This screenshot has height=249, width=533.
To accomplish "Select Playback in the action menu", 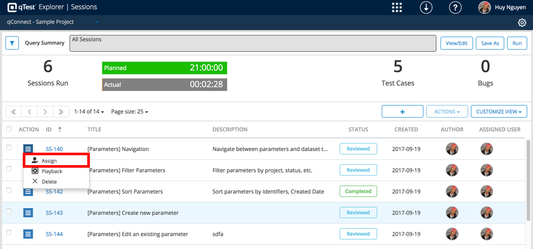I will [x=52, y=171].
